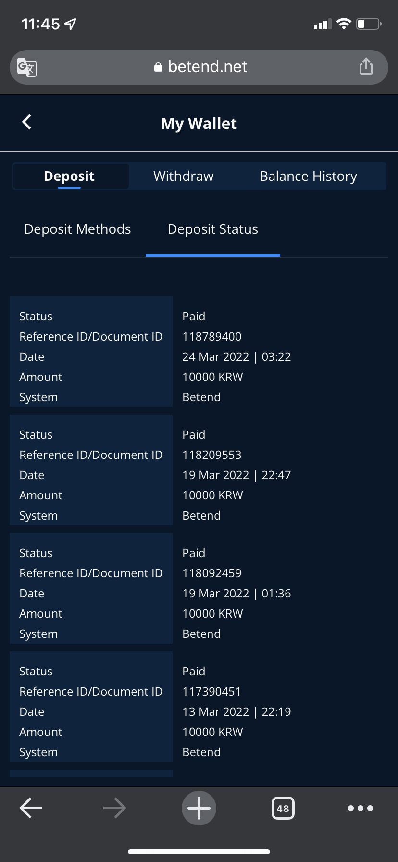
Task: Tap the Google Translate icon in address bar
Action: coord(27,67)
